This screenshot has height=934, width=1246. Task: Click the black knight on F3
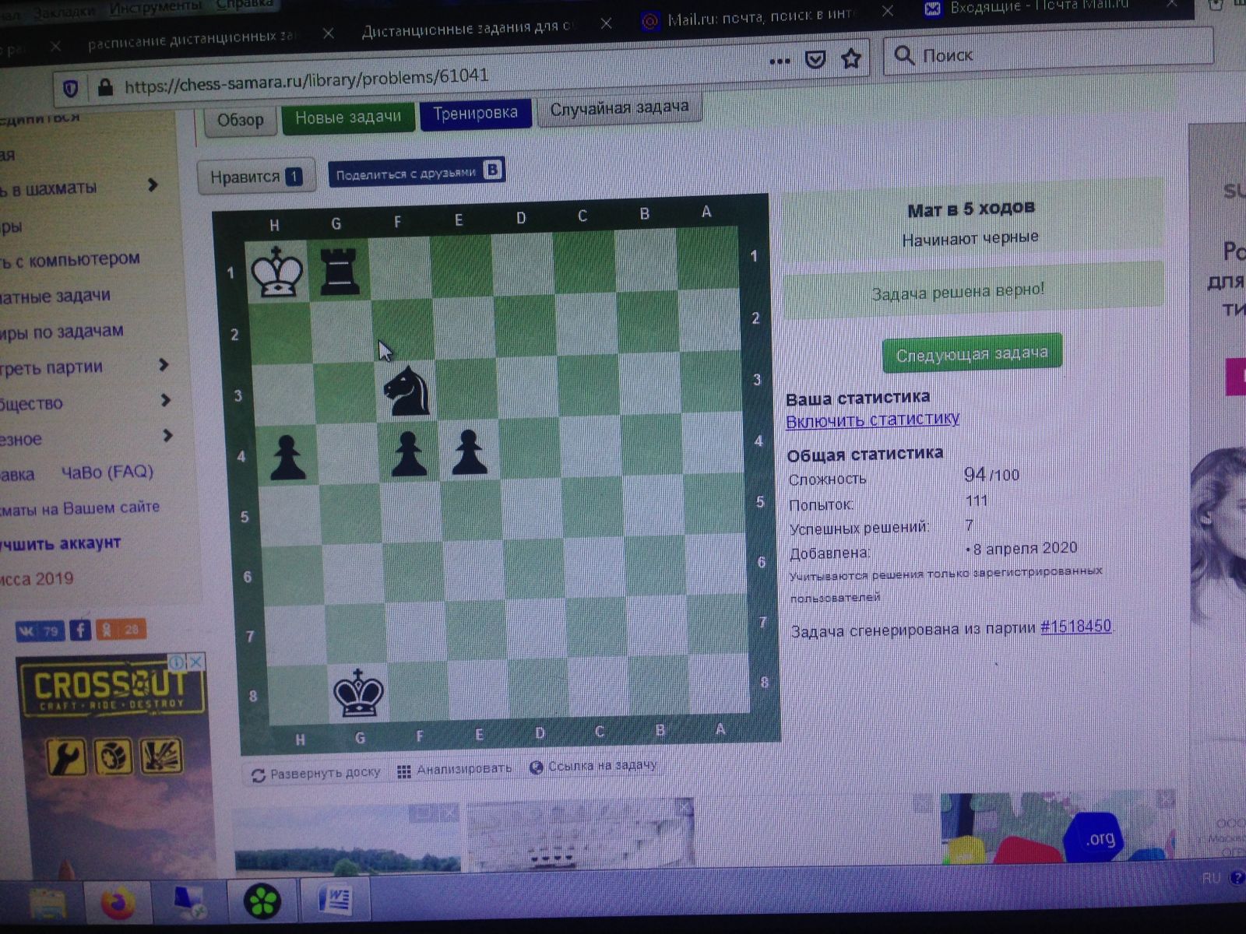(x=407, y=390)
